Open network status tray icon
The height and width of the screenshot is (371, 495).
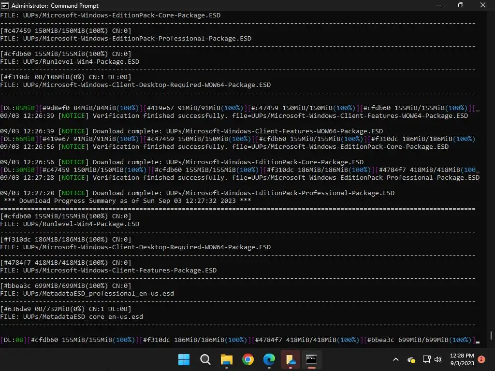426,359
